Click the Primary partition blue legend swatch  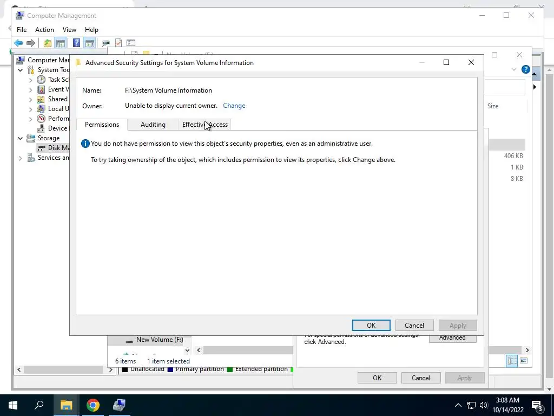click(x=170, y=369)
